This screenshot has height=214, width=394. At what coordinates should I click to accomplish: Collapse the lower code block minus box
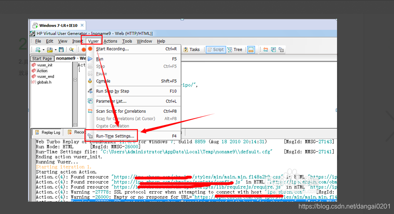[75, 125]
